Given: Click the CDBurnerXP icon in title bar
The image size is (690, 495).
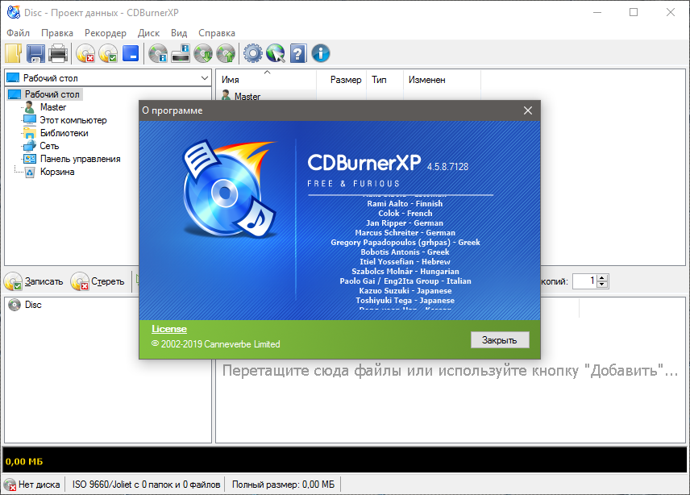Looking at the screenshot, I should click(13, 12).
